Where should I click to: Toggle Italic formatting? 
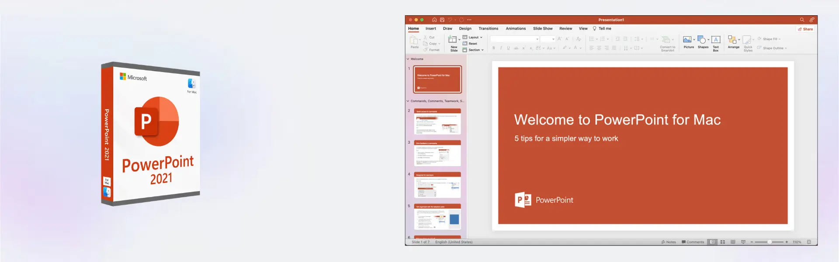[x=501, y=48]
